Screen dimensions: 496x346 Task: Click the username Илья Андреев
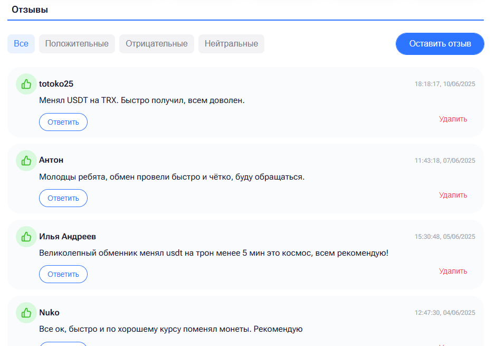coord(68,237)
